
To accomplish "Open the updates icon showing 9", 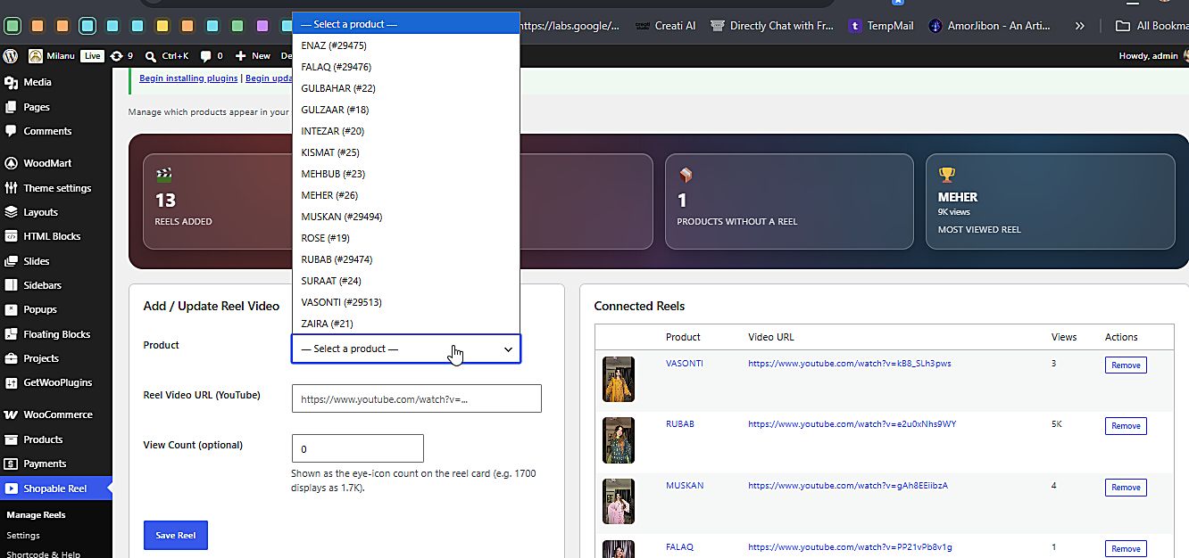I will click(117, 55).
